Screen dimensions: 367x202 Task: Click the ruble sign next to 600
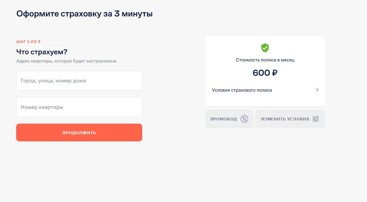click(275, 73)
